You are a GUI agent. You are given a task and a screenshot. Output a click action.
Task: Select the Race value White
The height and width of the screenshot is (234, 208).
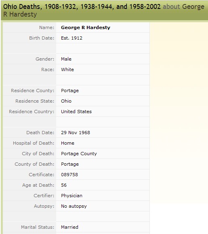click(67, 70)
